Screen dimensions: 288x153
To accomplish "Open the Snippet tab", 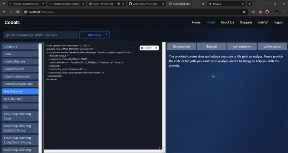I will 212,46.
